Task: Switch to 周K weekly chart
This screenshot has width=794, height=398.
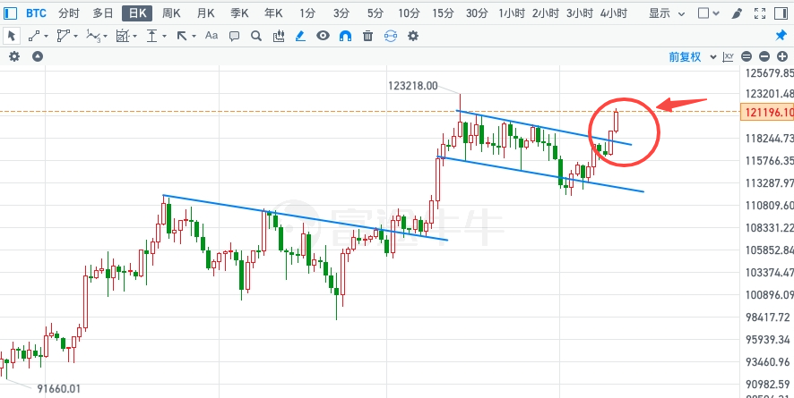Action: click(x=171, y=13)
